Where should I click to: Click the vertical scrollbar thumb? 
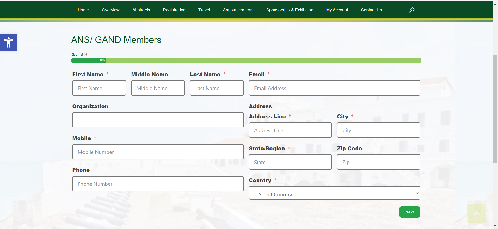pyautogui.click(x=495, y=109)
